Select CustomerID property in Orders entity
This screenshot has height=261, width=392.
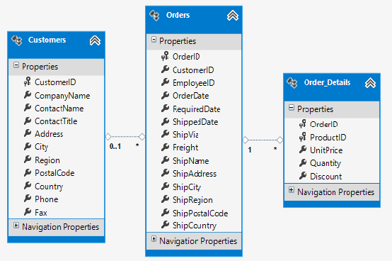tap(193, 70)
